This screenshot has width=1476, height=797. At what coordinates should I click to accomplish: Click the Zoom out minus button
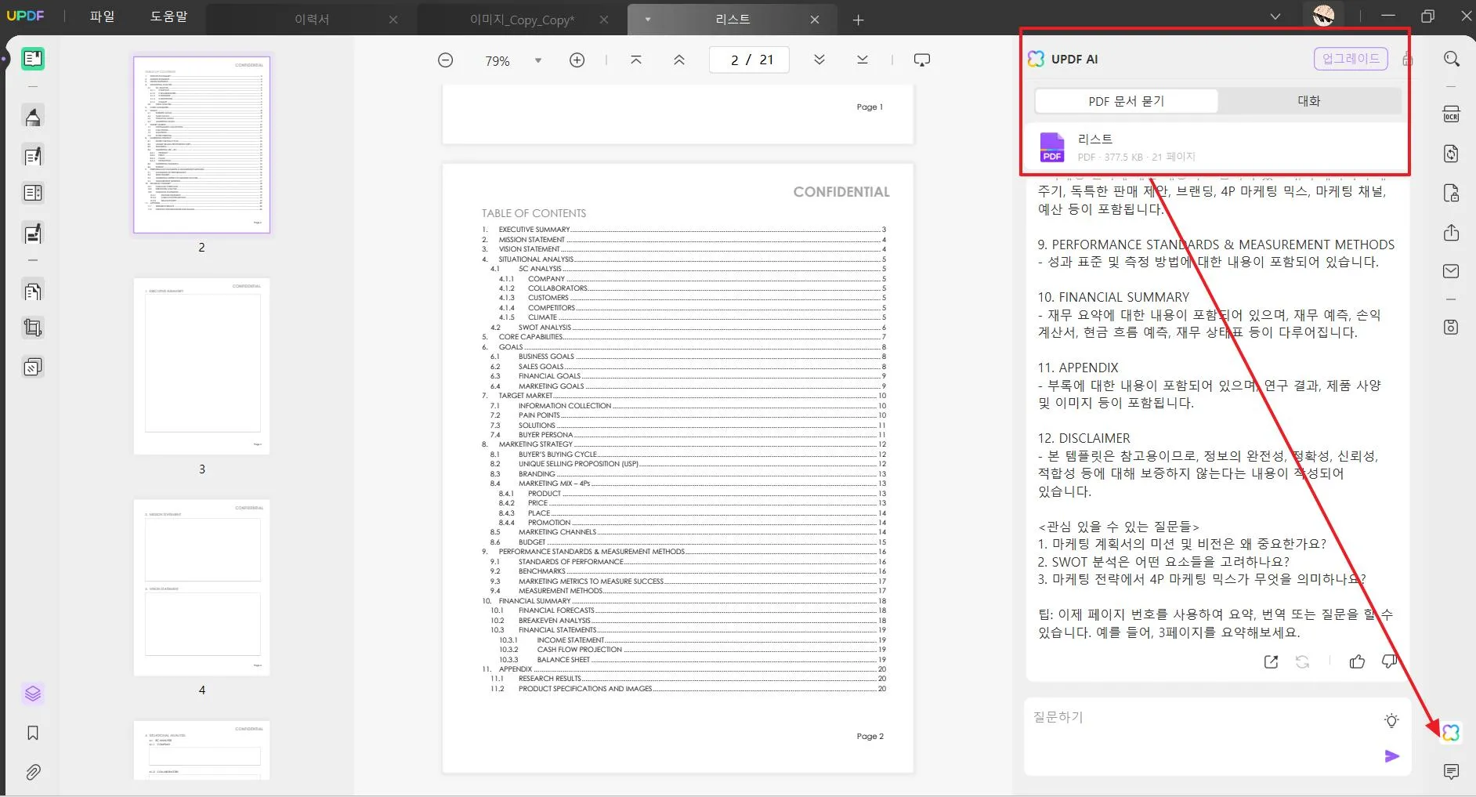[x=445, y=60]
